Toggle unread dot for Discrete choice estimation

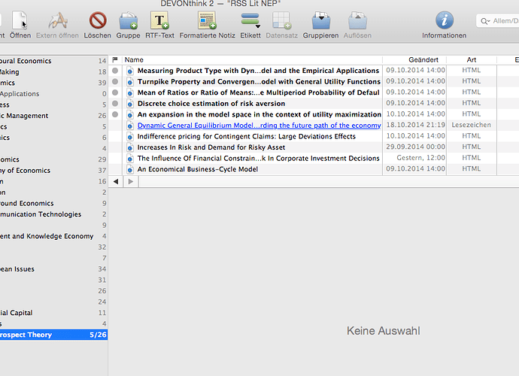(x=115, y=104)
